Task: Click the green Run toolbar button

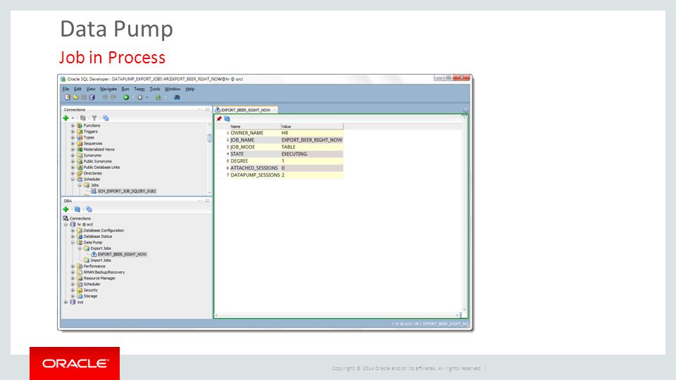Action: click(126, 97)
